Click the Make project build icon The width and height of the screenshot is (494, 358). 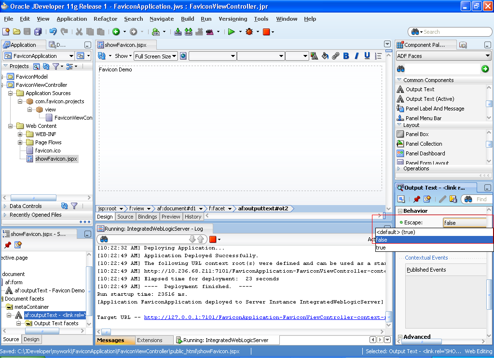click(x=178, y=31)
